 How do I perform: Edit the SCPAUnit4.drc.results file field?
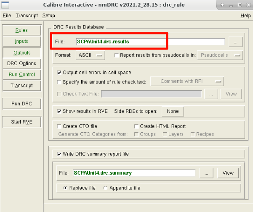point(150,42)
